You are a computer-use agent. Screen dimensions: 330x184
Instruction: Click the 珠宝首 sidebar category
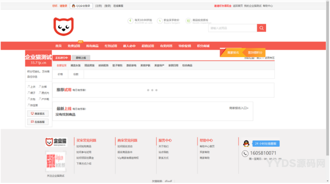click(x=34, y=105)
